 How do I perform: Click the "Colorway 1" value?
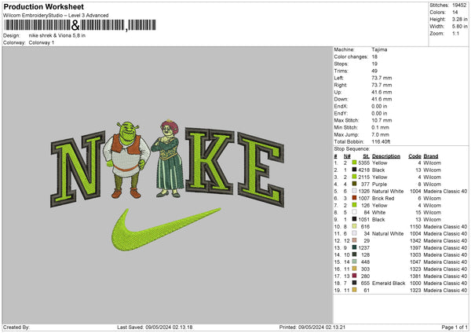click(x=42, y=42)
